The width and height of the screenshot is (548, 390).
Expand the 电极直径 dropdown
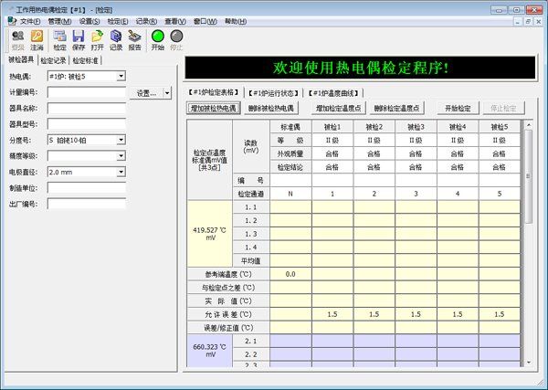pos(121,171)
